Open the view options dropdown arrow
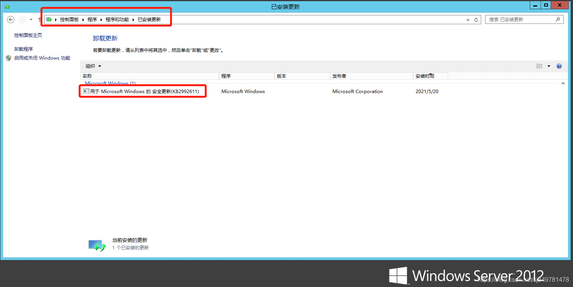The height and width of the screenshot is (287, 573). pos(549,66)
